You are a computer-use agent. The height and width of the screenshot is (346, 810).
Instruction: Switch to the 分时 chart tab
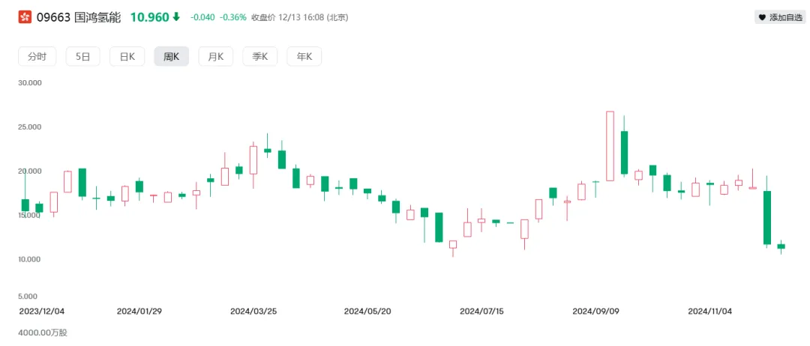coord(37,56)
